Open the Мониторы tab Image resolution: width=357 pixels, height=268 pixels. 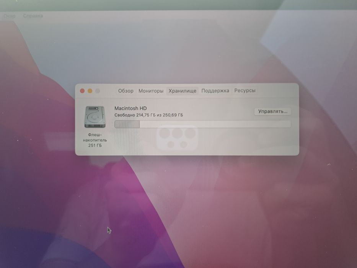click(151, 91)
